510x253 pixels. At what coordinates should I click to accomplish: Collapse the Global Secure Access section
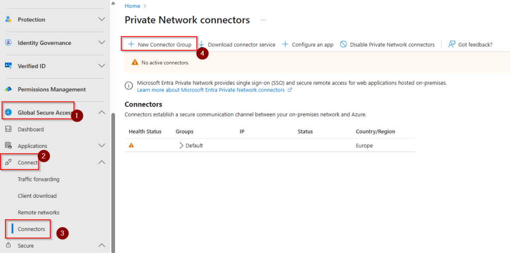click(102, 113)
